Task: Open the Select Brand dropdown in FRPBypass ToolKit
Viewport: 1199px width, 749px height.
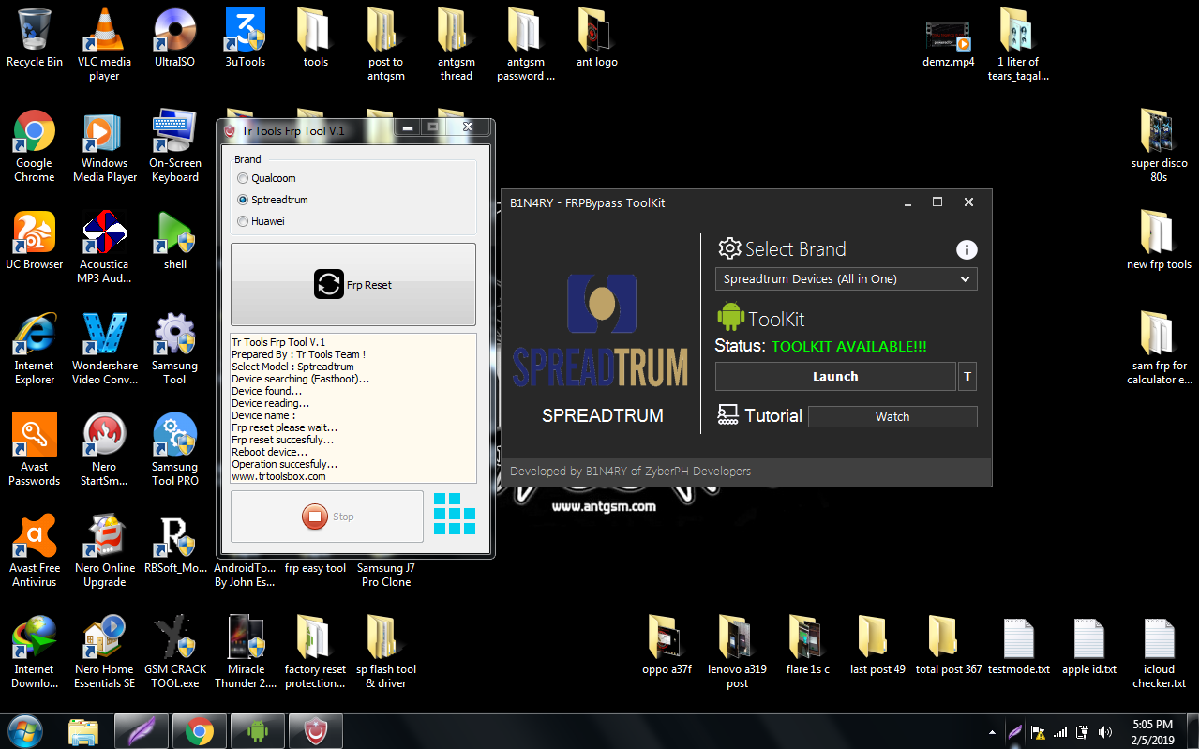Action: coord(846,279)
